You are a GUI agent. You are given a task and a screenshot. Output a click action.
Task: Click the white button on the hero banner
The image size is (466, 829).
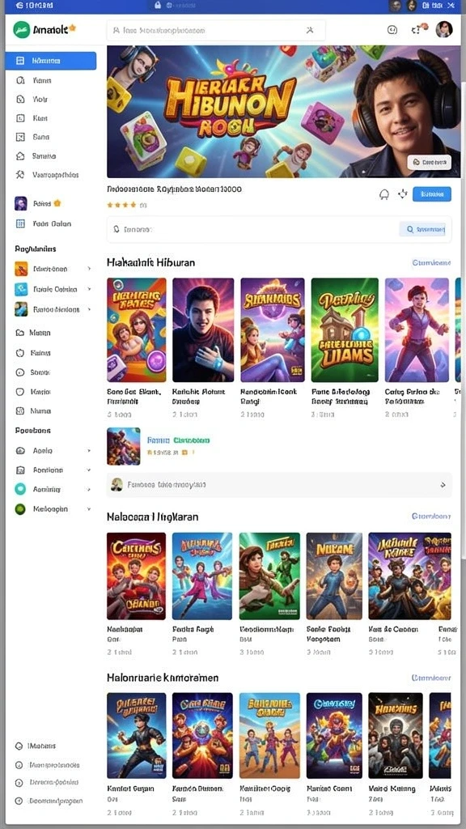tap(429, 162)
